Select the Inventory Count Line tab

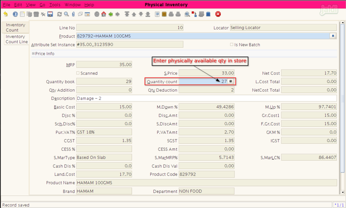pyautogui.click(x=17, y=39)
